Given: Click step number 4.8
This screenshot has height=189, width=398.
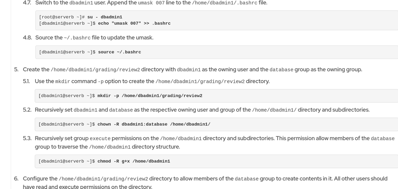Looking at the screenshot, I should pos(27,38).
